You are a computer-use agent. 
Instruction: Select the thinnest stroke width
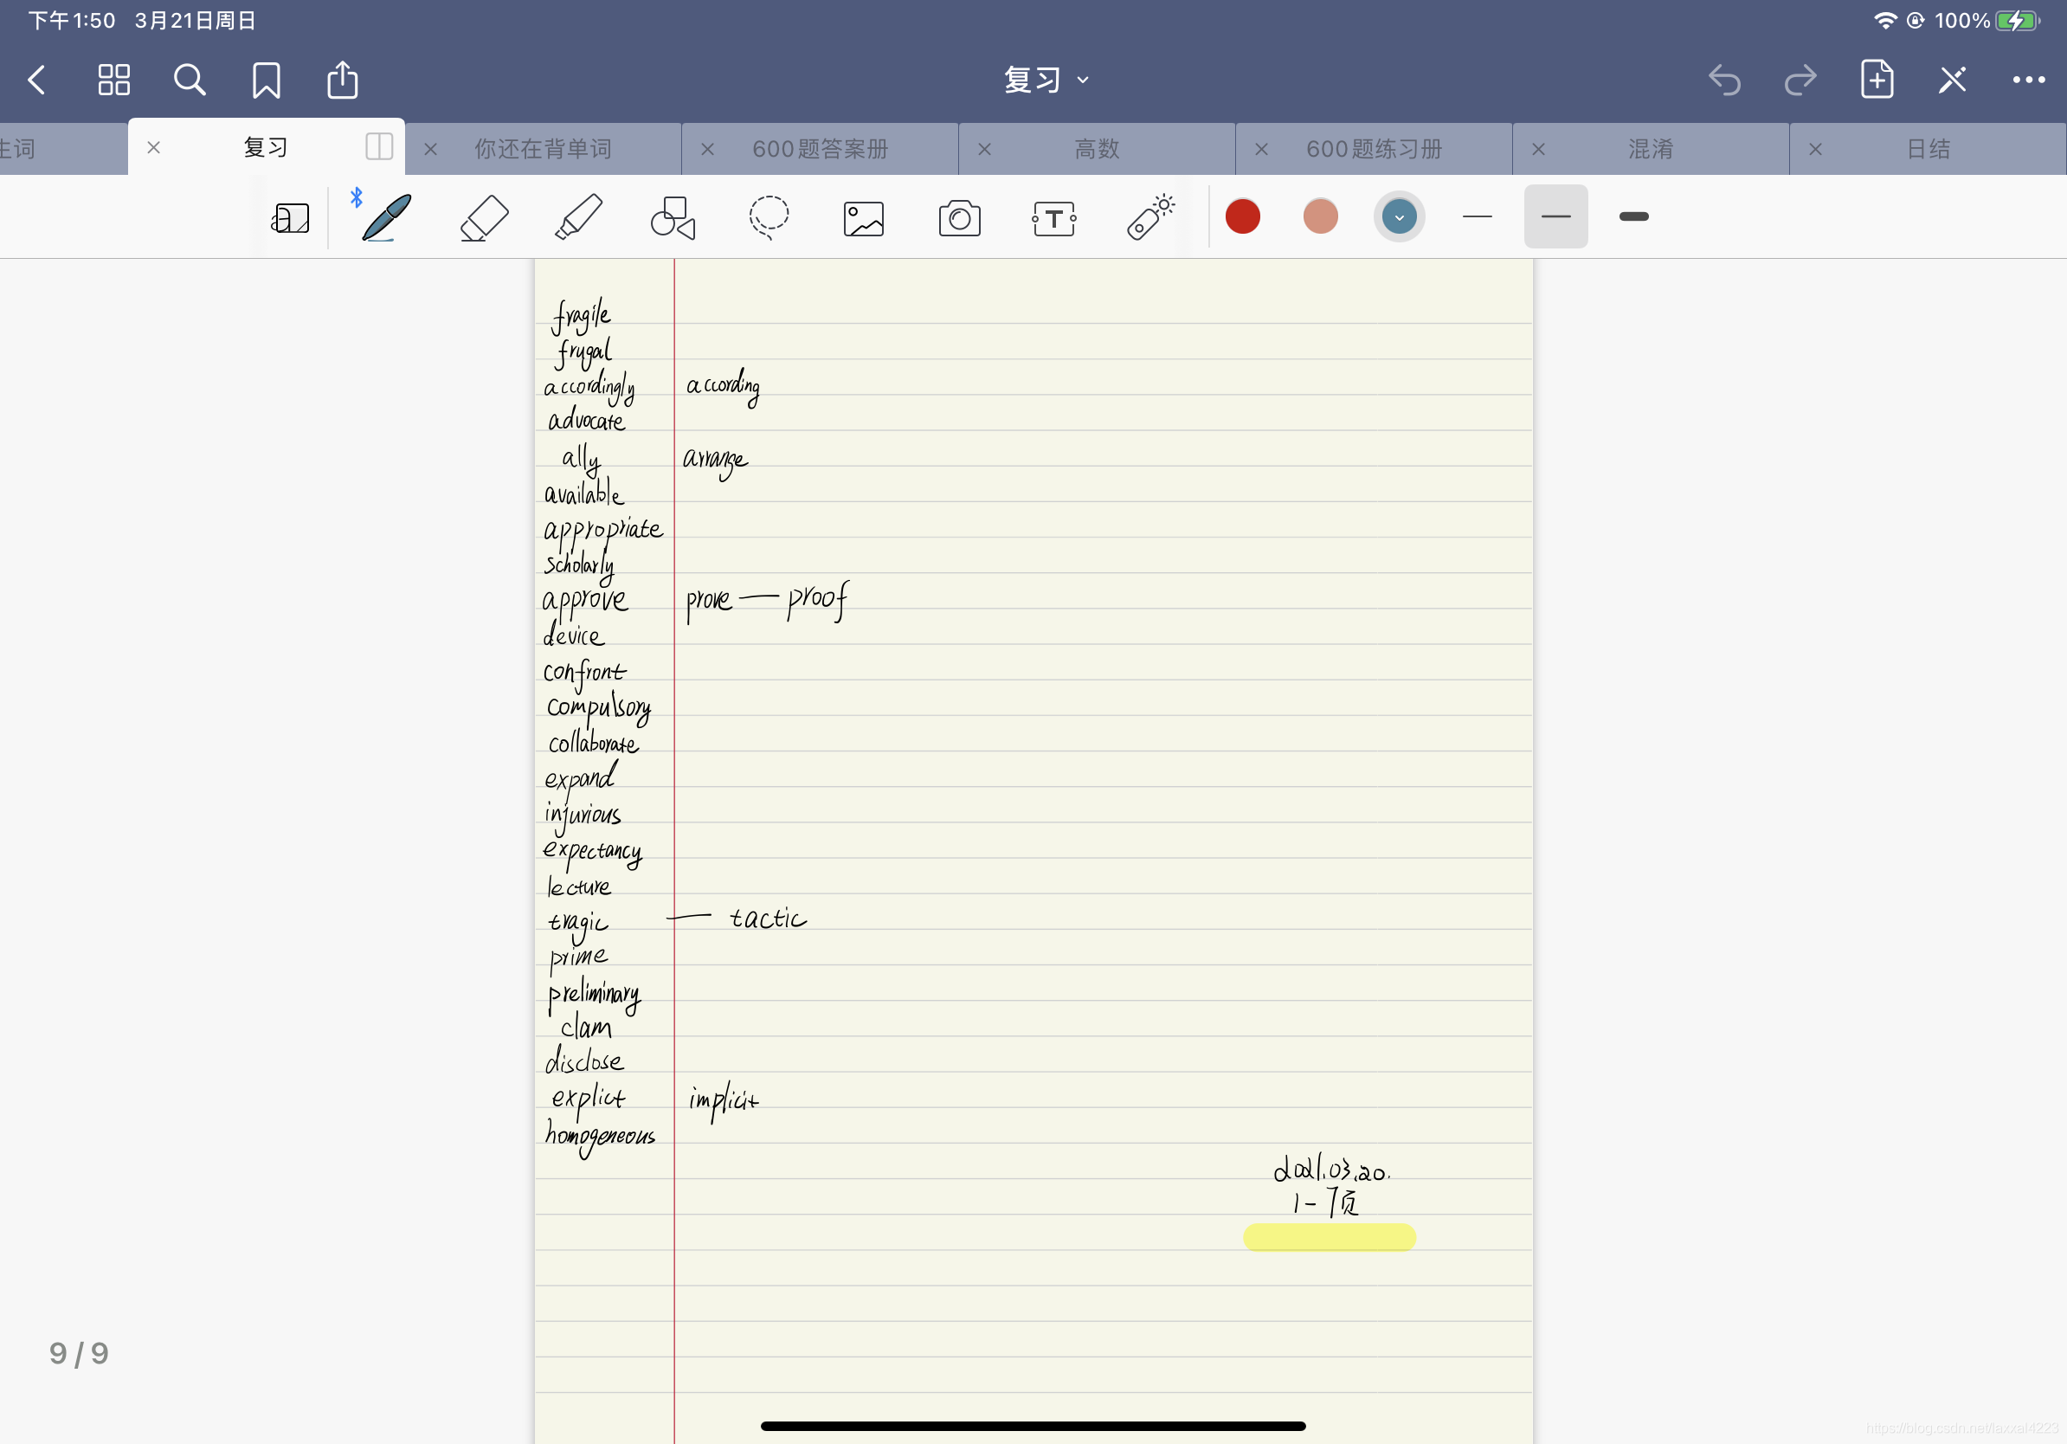coord(1478,216)
